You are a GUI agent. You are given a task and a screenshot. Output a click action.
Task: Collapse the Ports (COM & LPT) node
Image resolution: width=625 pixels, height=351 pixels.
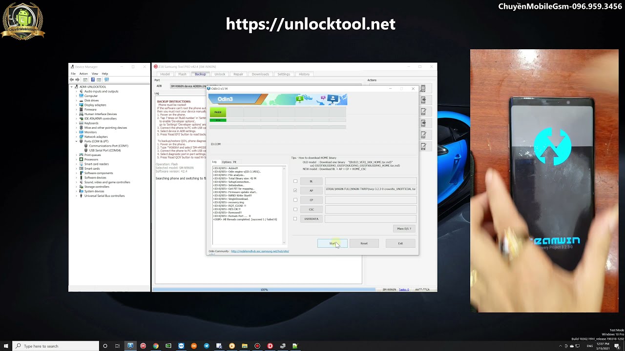pyautogui.click(x=77, y=141)
